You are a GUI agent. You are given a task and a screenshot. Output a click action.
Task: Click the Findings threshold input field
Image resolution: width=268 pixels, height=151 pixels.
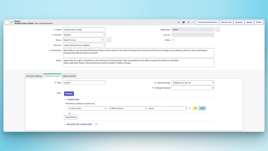point(193,88)
